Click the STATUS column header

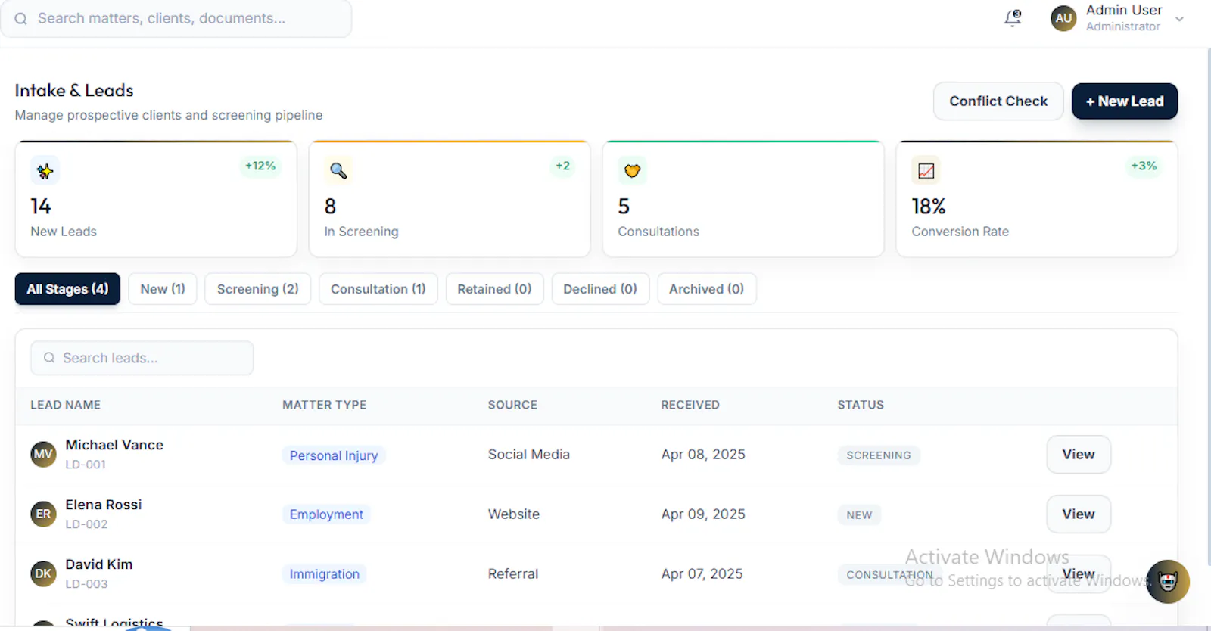(x=861, y=405)
